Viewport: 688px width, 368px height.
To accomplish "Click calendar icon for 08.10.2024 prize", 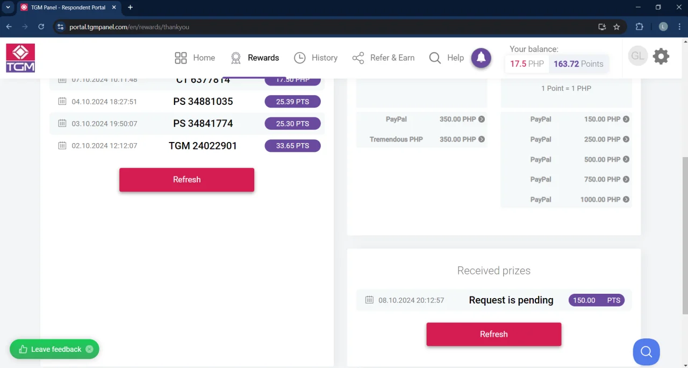I will coord(369,300).
